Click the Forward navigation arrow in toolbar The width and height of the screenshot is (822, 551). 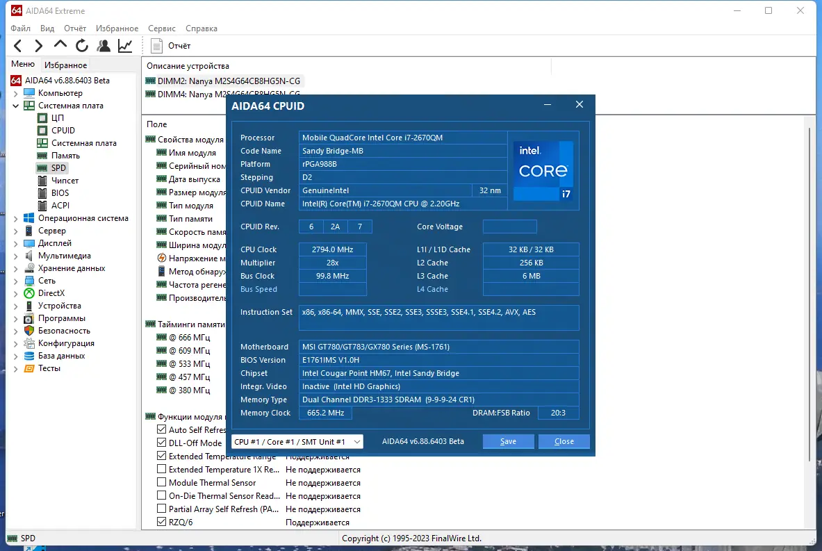[39, 46]
